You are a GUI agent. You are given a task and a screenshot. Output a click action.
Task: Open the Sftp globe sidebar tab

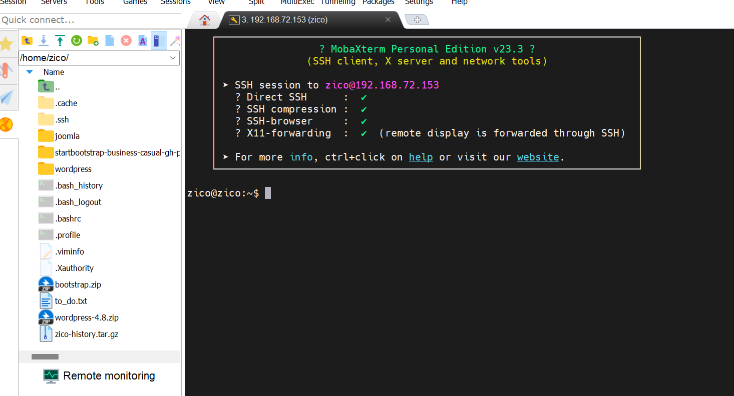tap(6, 124)
